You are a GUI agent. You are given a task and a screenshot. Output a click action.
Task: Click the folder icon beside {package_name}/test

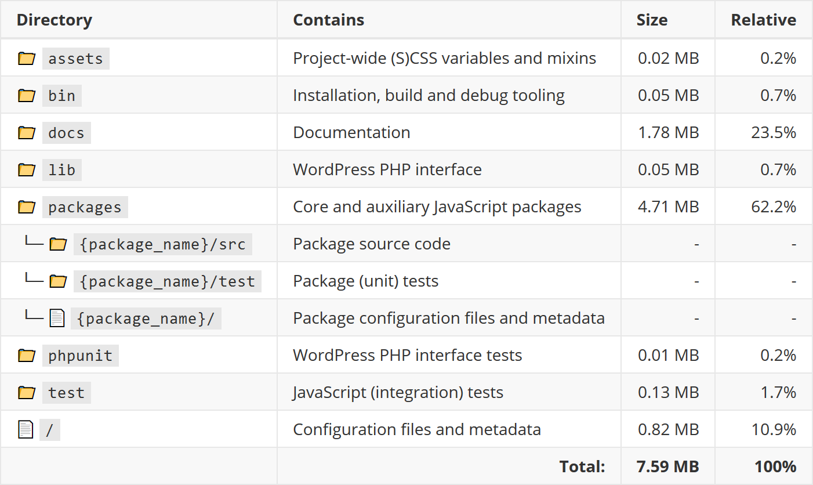click(x=57, y=281)
